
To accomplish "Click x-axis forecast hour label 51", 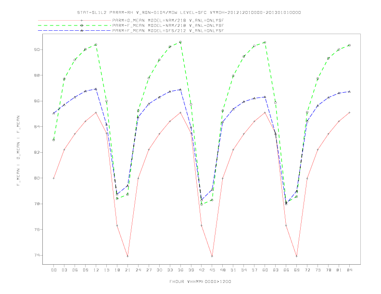I will pos(233,270).
